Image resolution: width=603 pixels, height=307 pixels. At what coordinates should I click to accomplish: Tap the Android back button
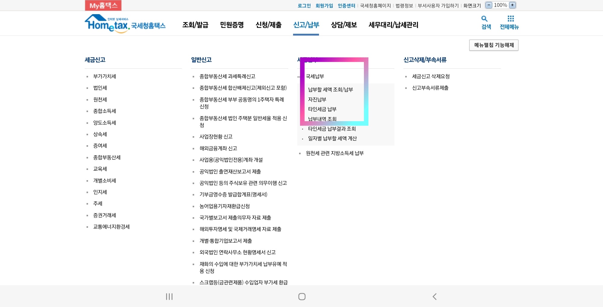tap(434, 296)
